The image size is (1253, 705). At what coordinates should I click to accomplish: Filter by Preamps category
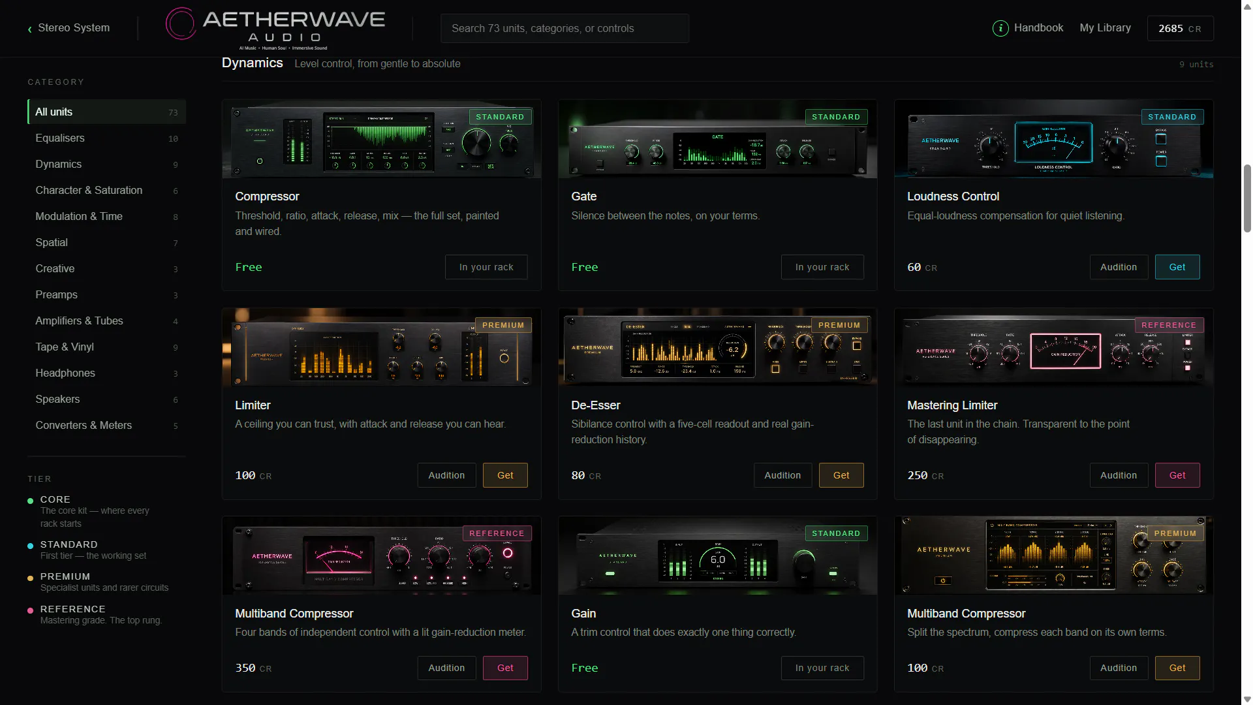[x=106, y=294]
